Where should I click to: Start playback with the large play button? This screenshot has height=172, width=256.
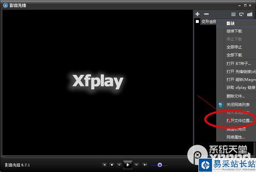(128, 165)
